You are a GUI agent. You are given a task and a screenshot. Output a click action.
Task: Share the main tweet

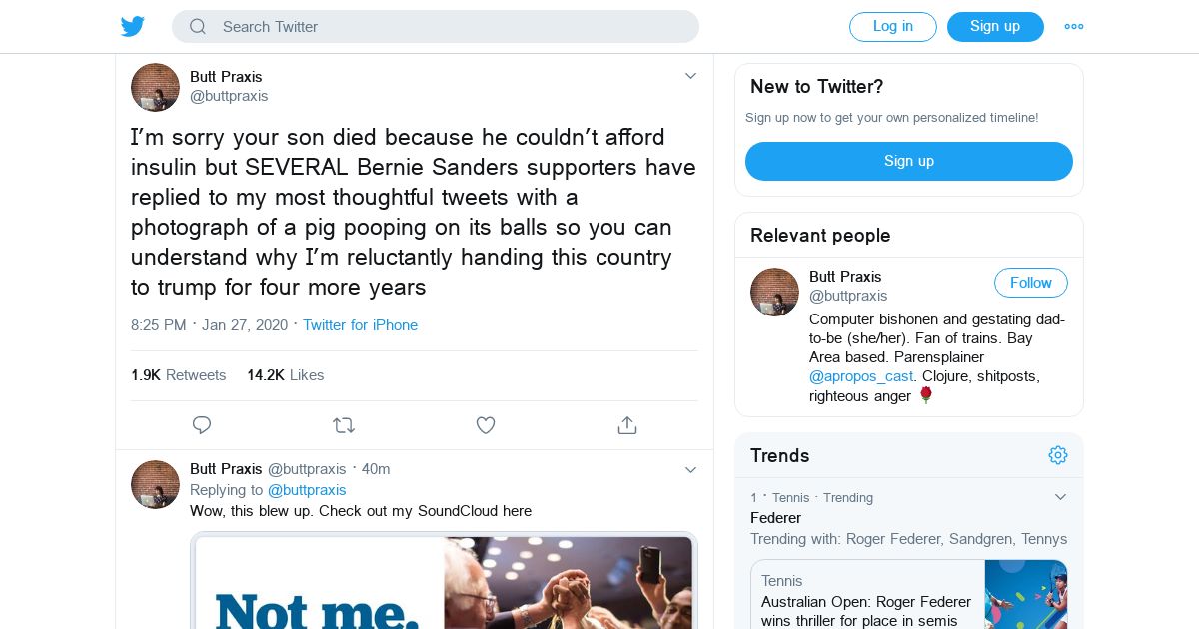click(x=627, y=425)
